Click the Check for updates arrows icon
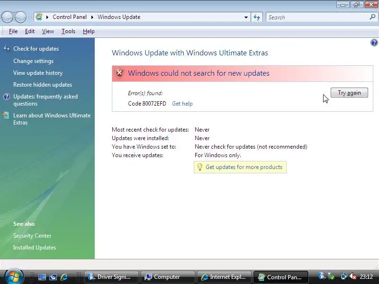This screenshot has width=379, height=284. (x=7, y=49)
